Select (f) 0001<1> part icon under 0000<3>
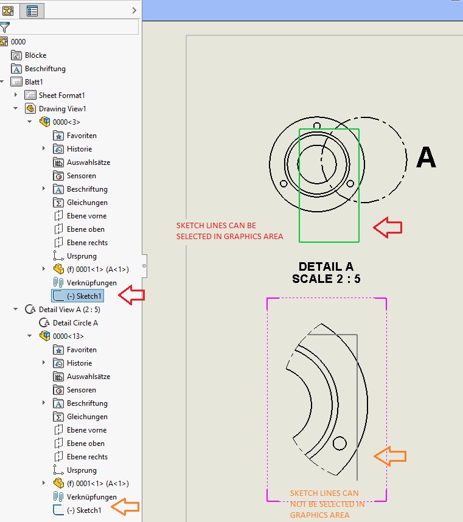The height and width of the screenshot is (522, 463). click(58, 269)
